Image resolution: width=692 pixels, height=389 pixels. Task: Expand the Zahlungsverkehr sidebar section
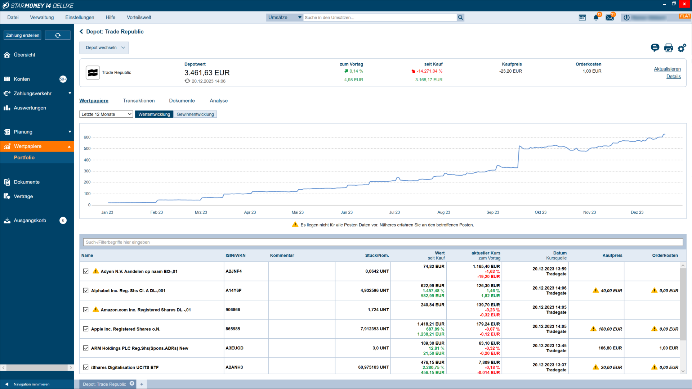pyautogui.click(x=70, y=93)
